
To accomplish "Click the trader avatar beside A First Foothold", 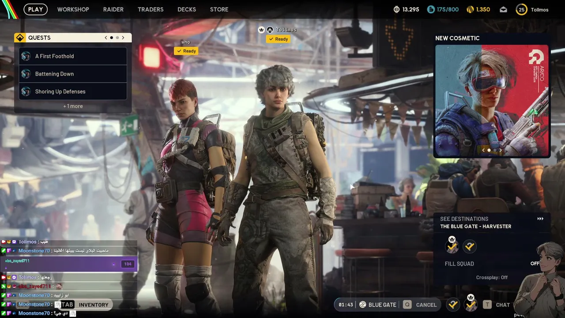I will pyautogui.click(x=26, y=56).
